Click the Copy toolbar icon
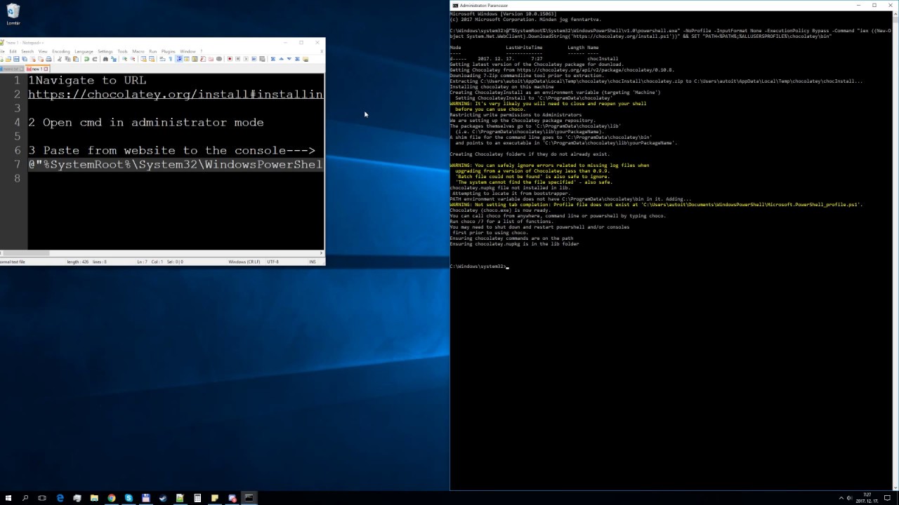899x505 pixels. (x=68, y=59)
